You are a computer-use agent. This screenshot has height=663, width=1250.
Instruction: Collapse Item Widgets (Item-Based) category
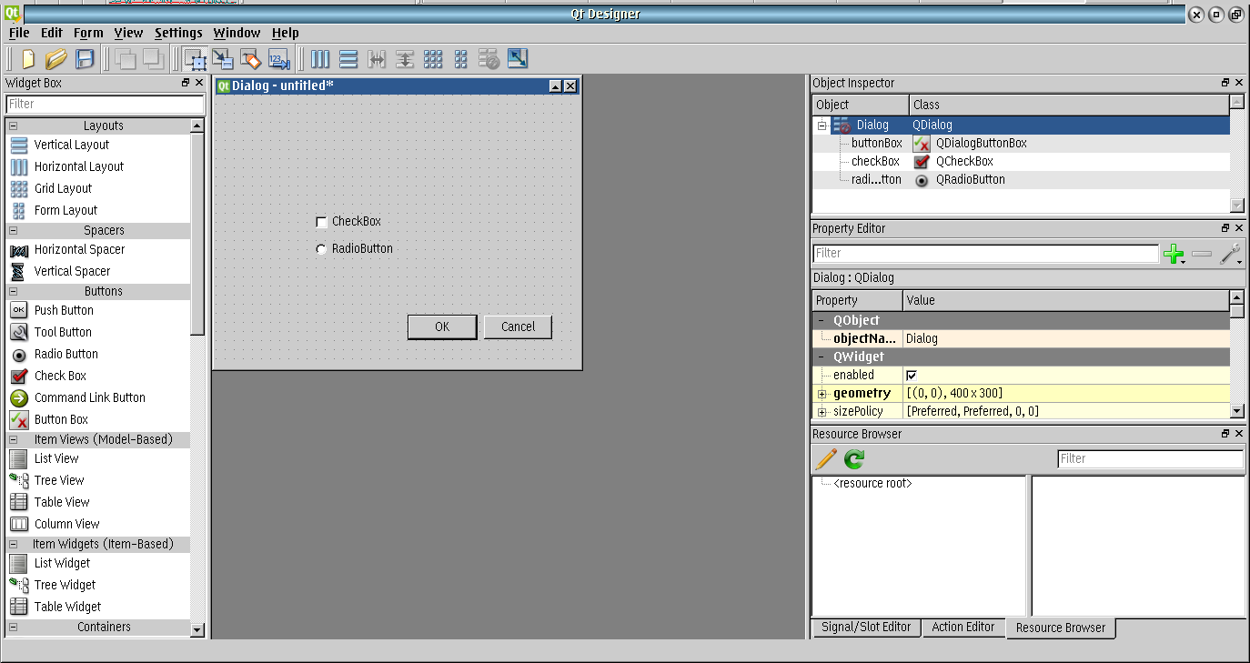(x=14, y=545)
